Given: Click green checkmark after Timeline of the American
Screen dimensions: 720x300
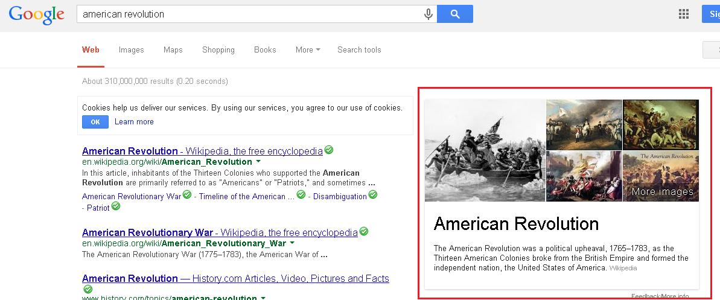Looking at the screenshot, I should (301, 195).
